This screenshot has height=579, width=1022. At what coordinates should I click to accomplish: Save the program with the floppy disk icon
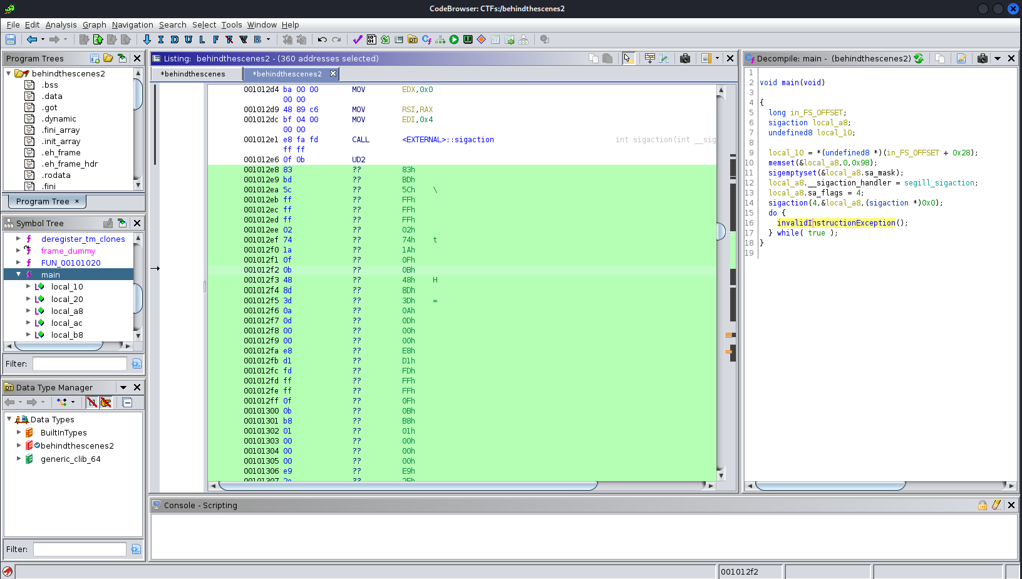click(11, 39)
